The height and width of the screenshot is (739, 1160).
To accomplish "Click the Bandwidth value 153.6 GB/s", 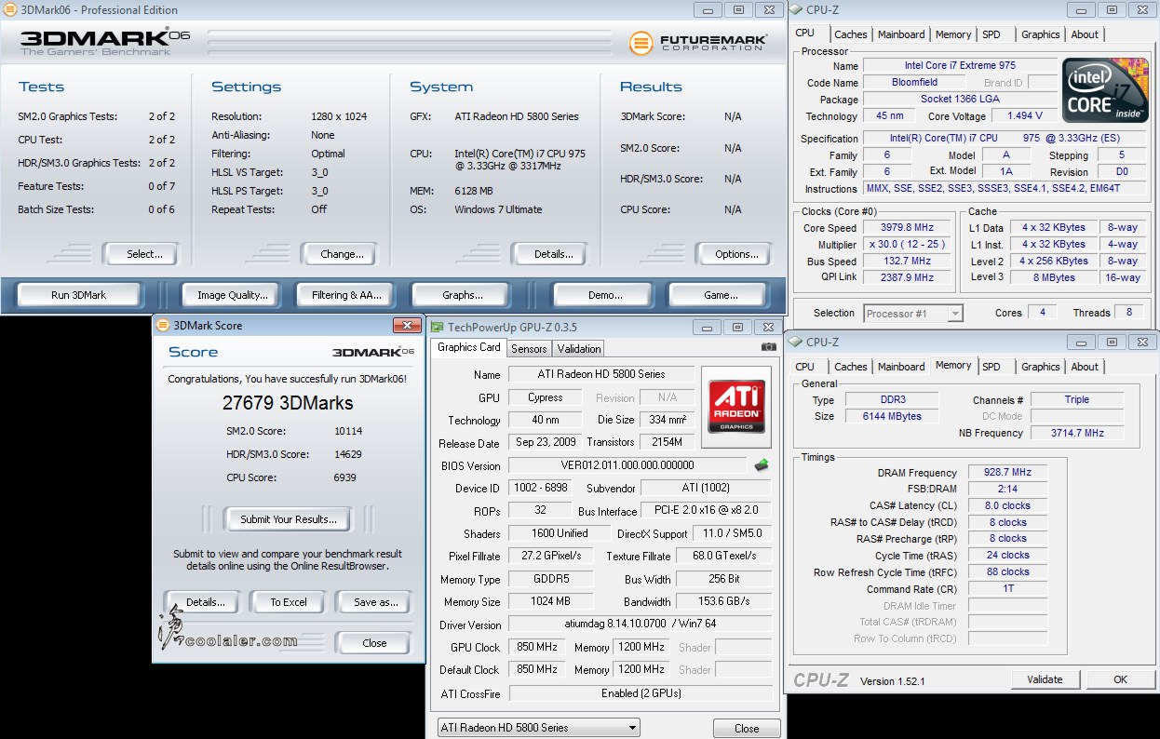I will pyautogui.click(x=724, y=602).
